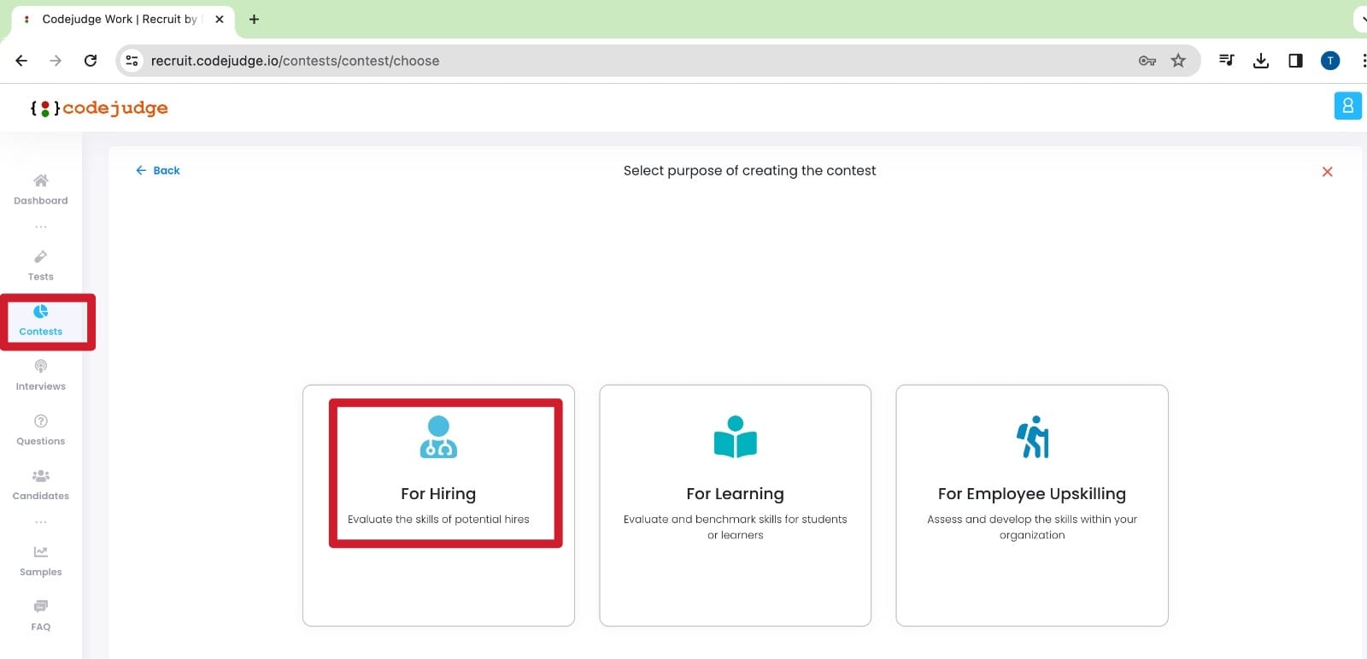Open the saved passwords key icon
The height and width of the screenshot is (659, 1367).
1147,61
